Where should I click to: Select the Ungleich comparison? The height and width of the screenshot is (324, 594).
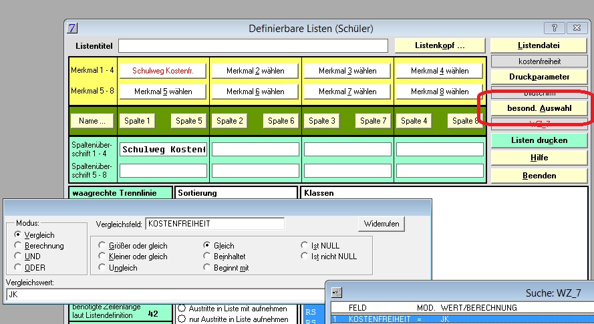tap(102, 267)
